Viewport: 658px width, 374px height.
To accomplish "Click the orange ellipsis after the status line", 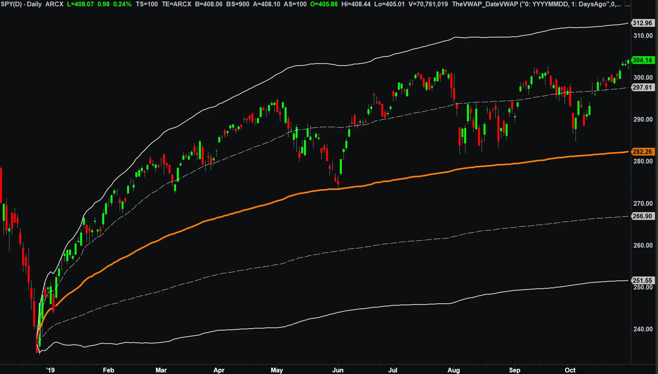I will (x=627, y=4).
